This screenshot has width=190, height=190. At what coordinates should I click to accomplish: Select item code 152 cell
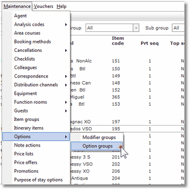116,90
